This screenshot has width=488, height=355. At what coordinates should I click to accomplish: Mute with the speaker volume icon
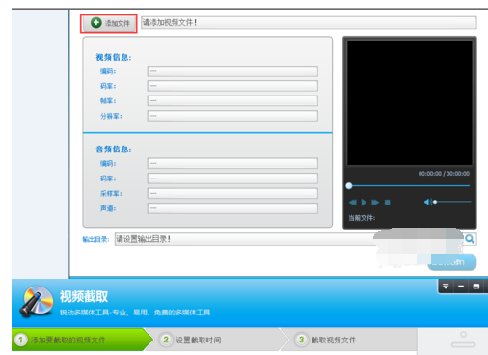[x=427, y=202]
